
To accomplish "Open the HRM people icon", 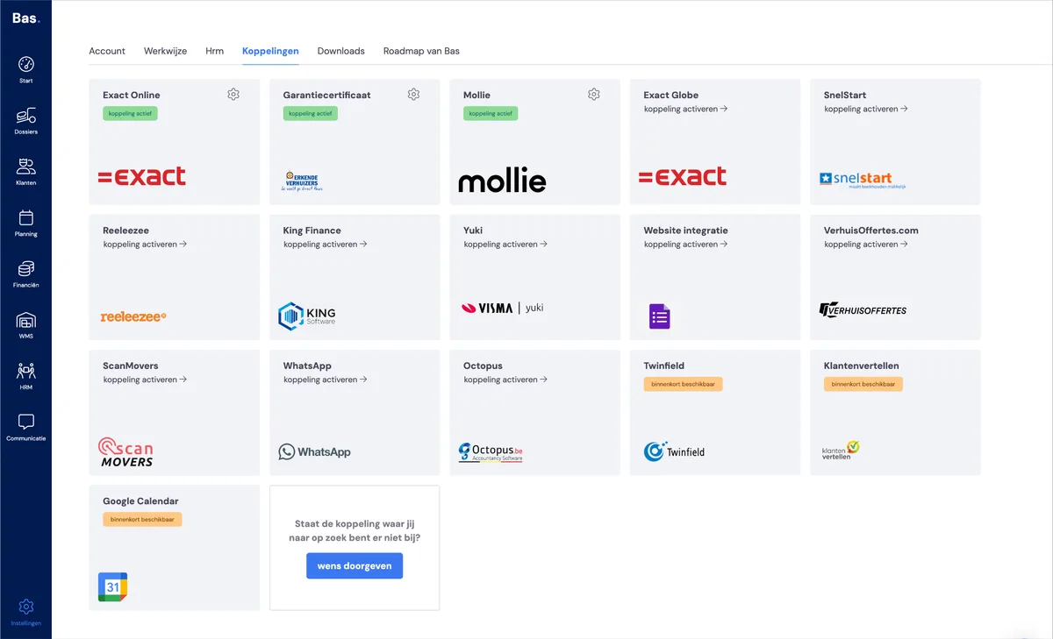I will [x=25, y=371].
